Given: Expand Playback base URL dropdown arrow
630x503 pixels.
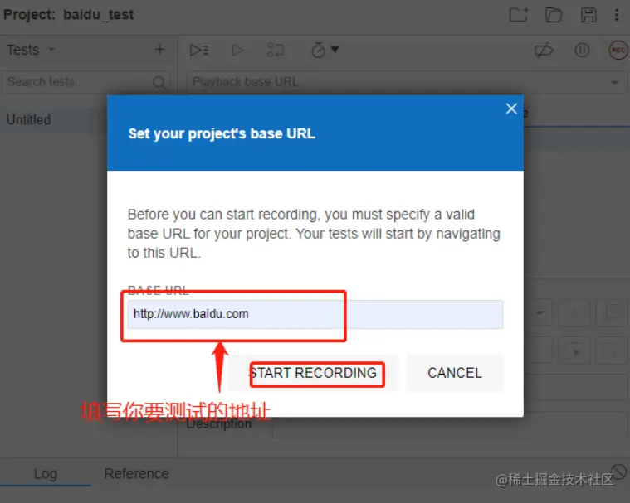Looking at the screenshot, I should [614, 82].
